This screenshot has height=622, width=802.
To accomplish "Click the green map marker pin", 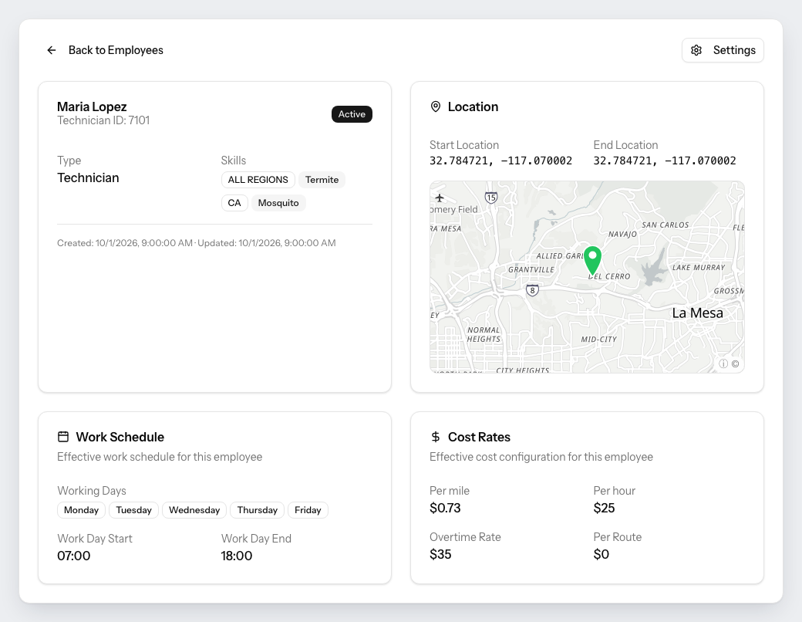I will pyautogui.click(x=592, y=260).
